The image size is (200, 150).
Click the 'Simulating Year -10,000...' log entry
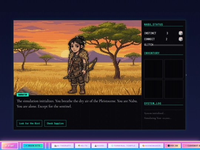coord(158,118)
